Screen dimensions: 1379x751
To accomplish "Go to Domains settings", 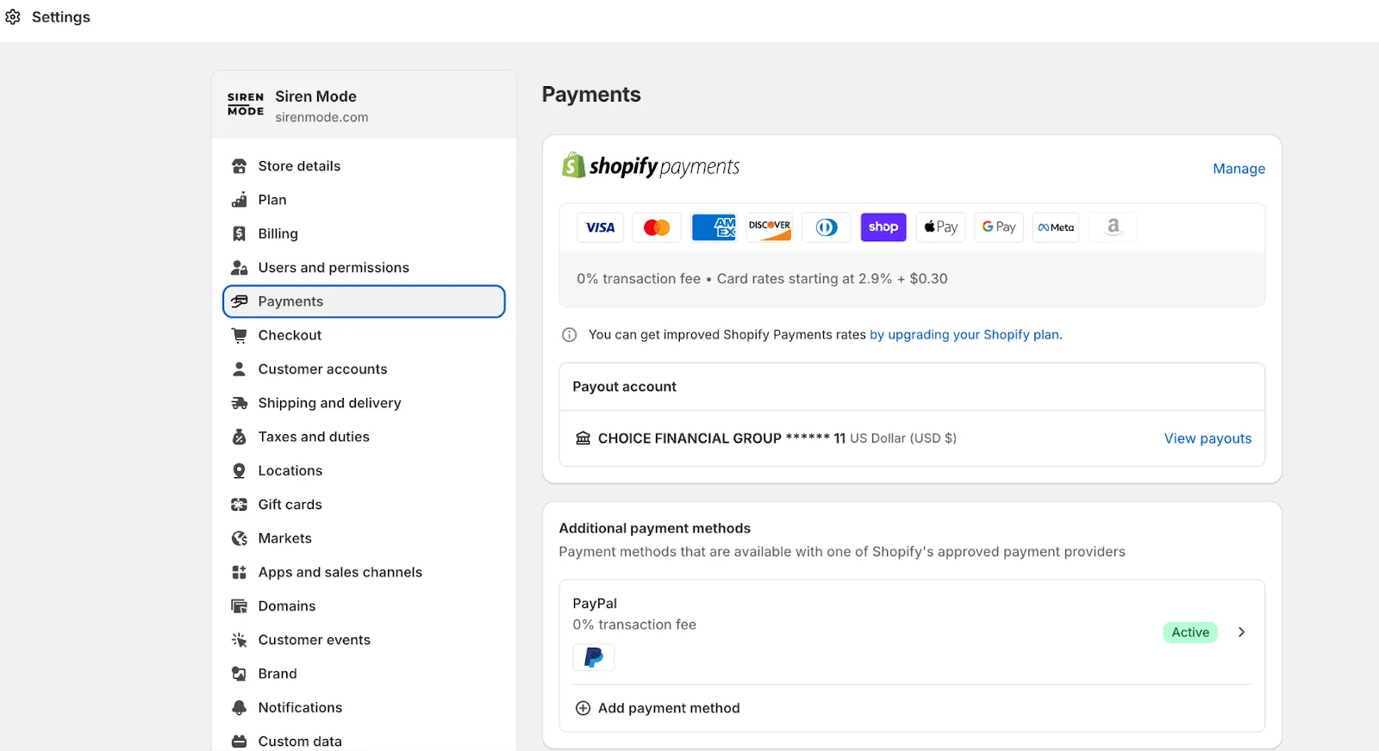I will (x=364, y=606).
